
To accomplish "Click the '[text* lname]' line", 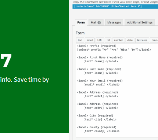I will (x=101, y=73).
